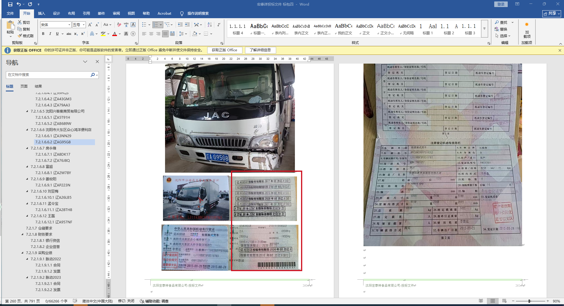The width and height of the screenshot is (564, 306).
Task: Click the navigation search field (在文档中搜索)
Action: coord(48,75)
